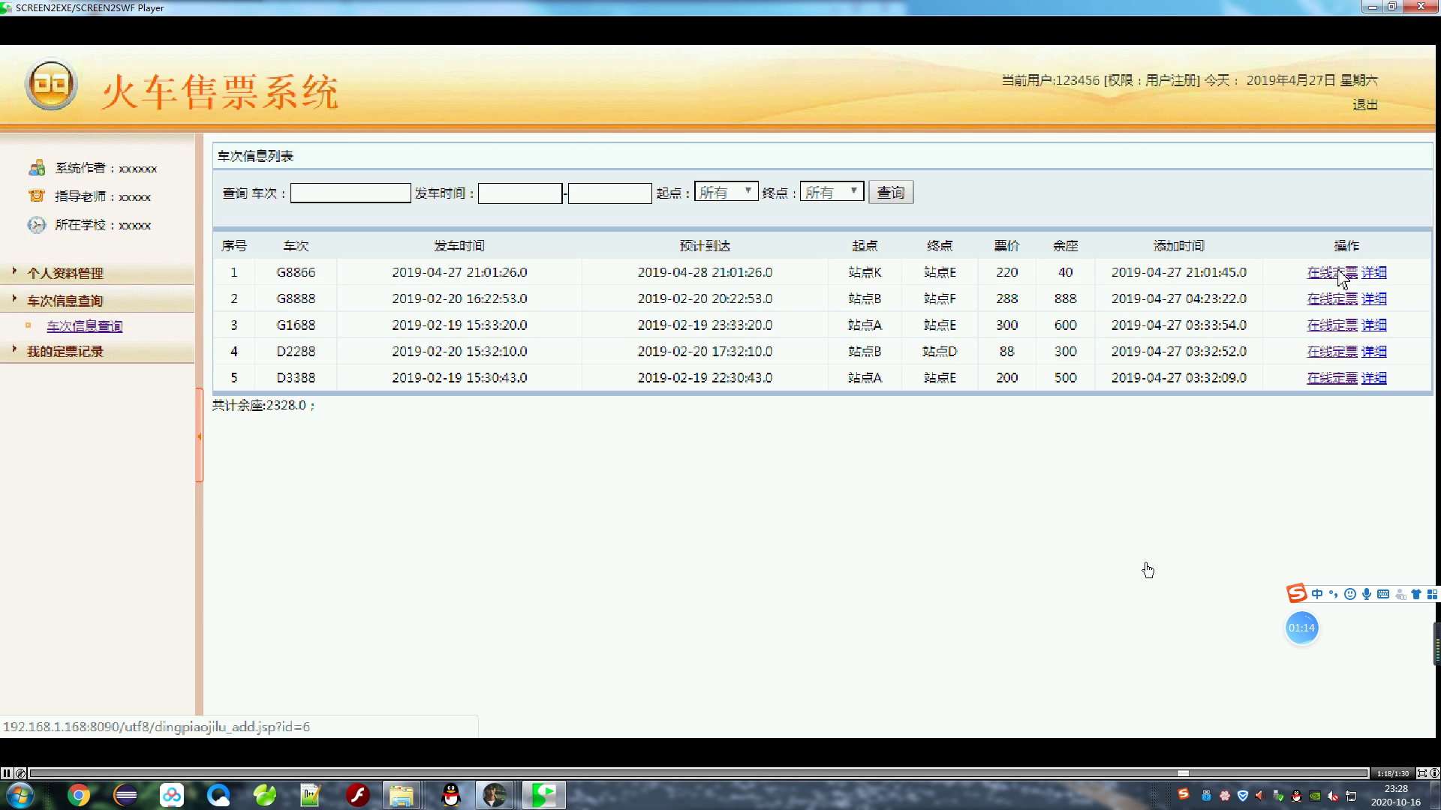Open the blue Q cloud browser icon
This screenshot has width=1441, height=810.
pyautogui.click(x=218, y=795)
